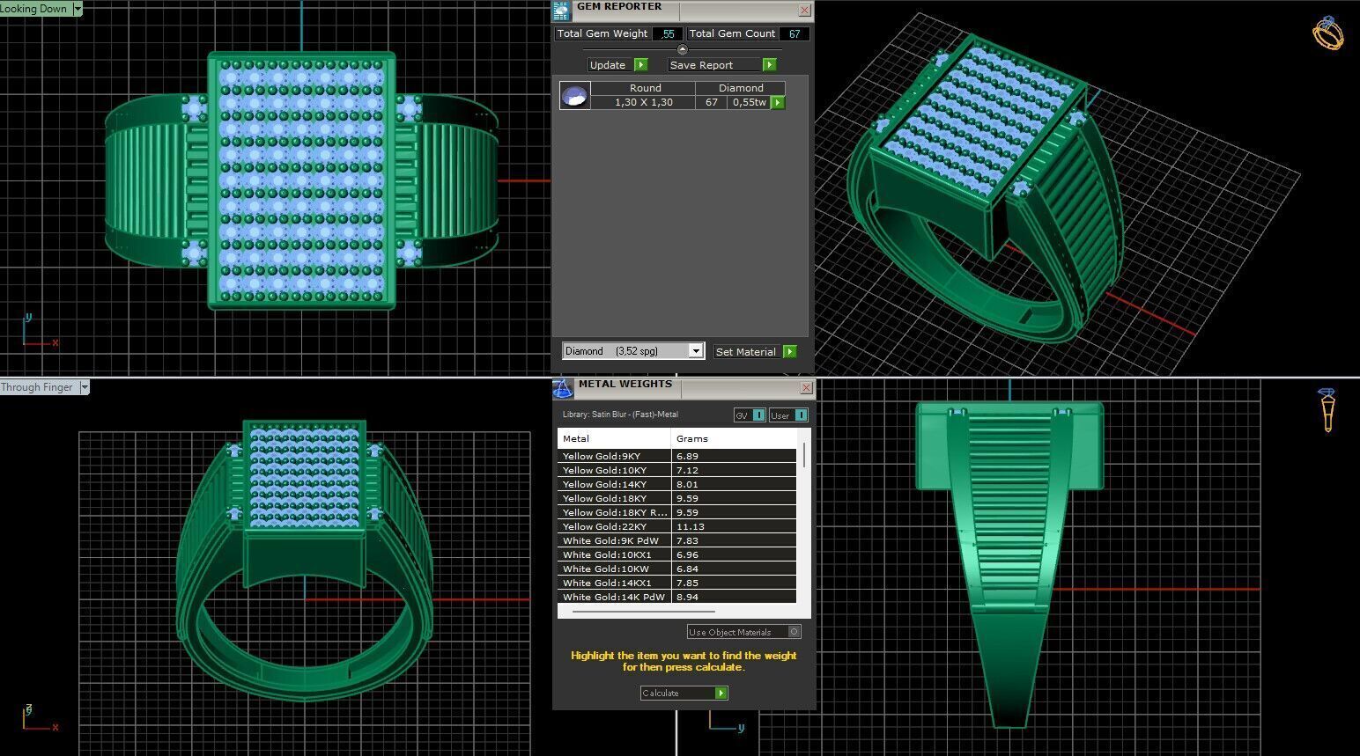The image size is (1360, 756).
Task: Click the Diamond cell in the gem table
Action: tap(741, 88)
